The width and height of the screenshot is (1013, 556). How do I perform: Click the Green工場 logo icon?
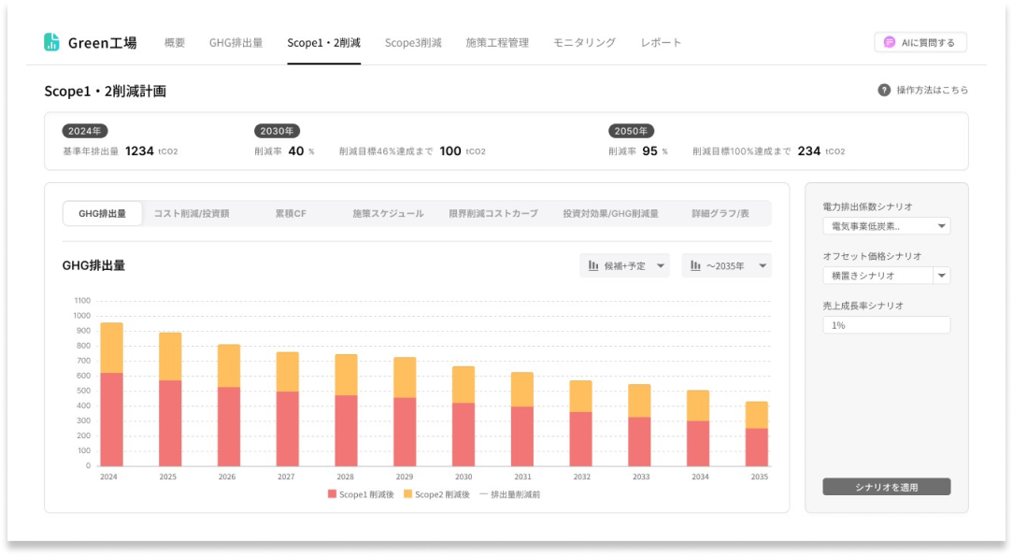click(x=51, y=42)
